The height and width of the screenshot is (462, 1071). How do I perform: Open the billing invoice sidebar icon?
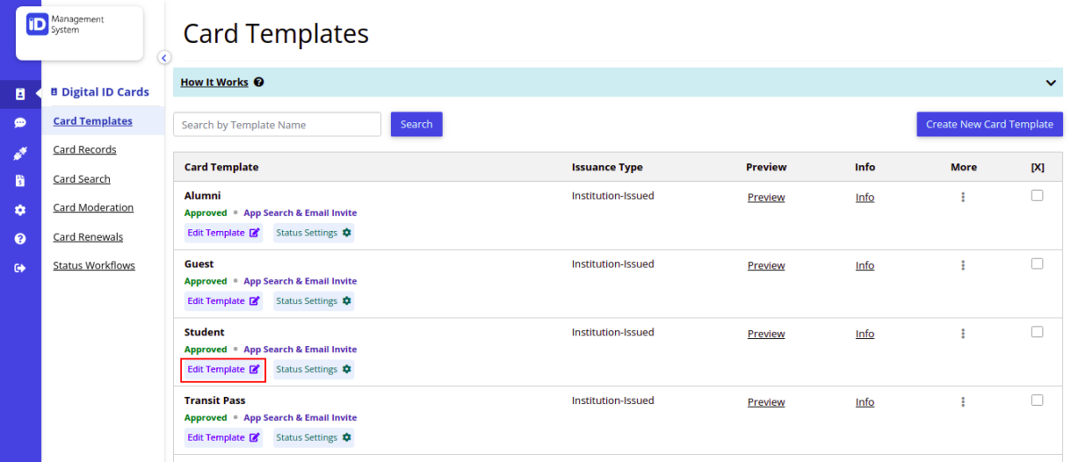(x=20, y=181)
